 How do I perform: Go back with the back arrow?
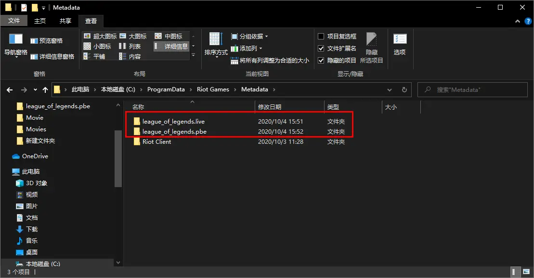pos(10,90)
